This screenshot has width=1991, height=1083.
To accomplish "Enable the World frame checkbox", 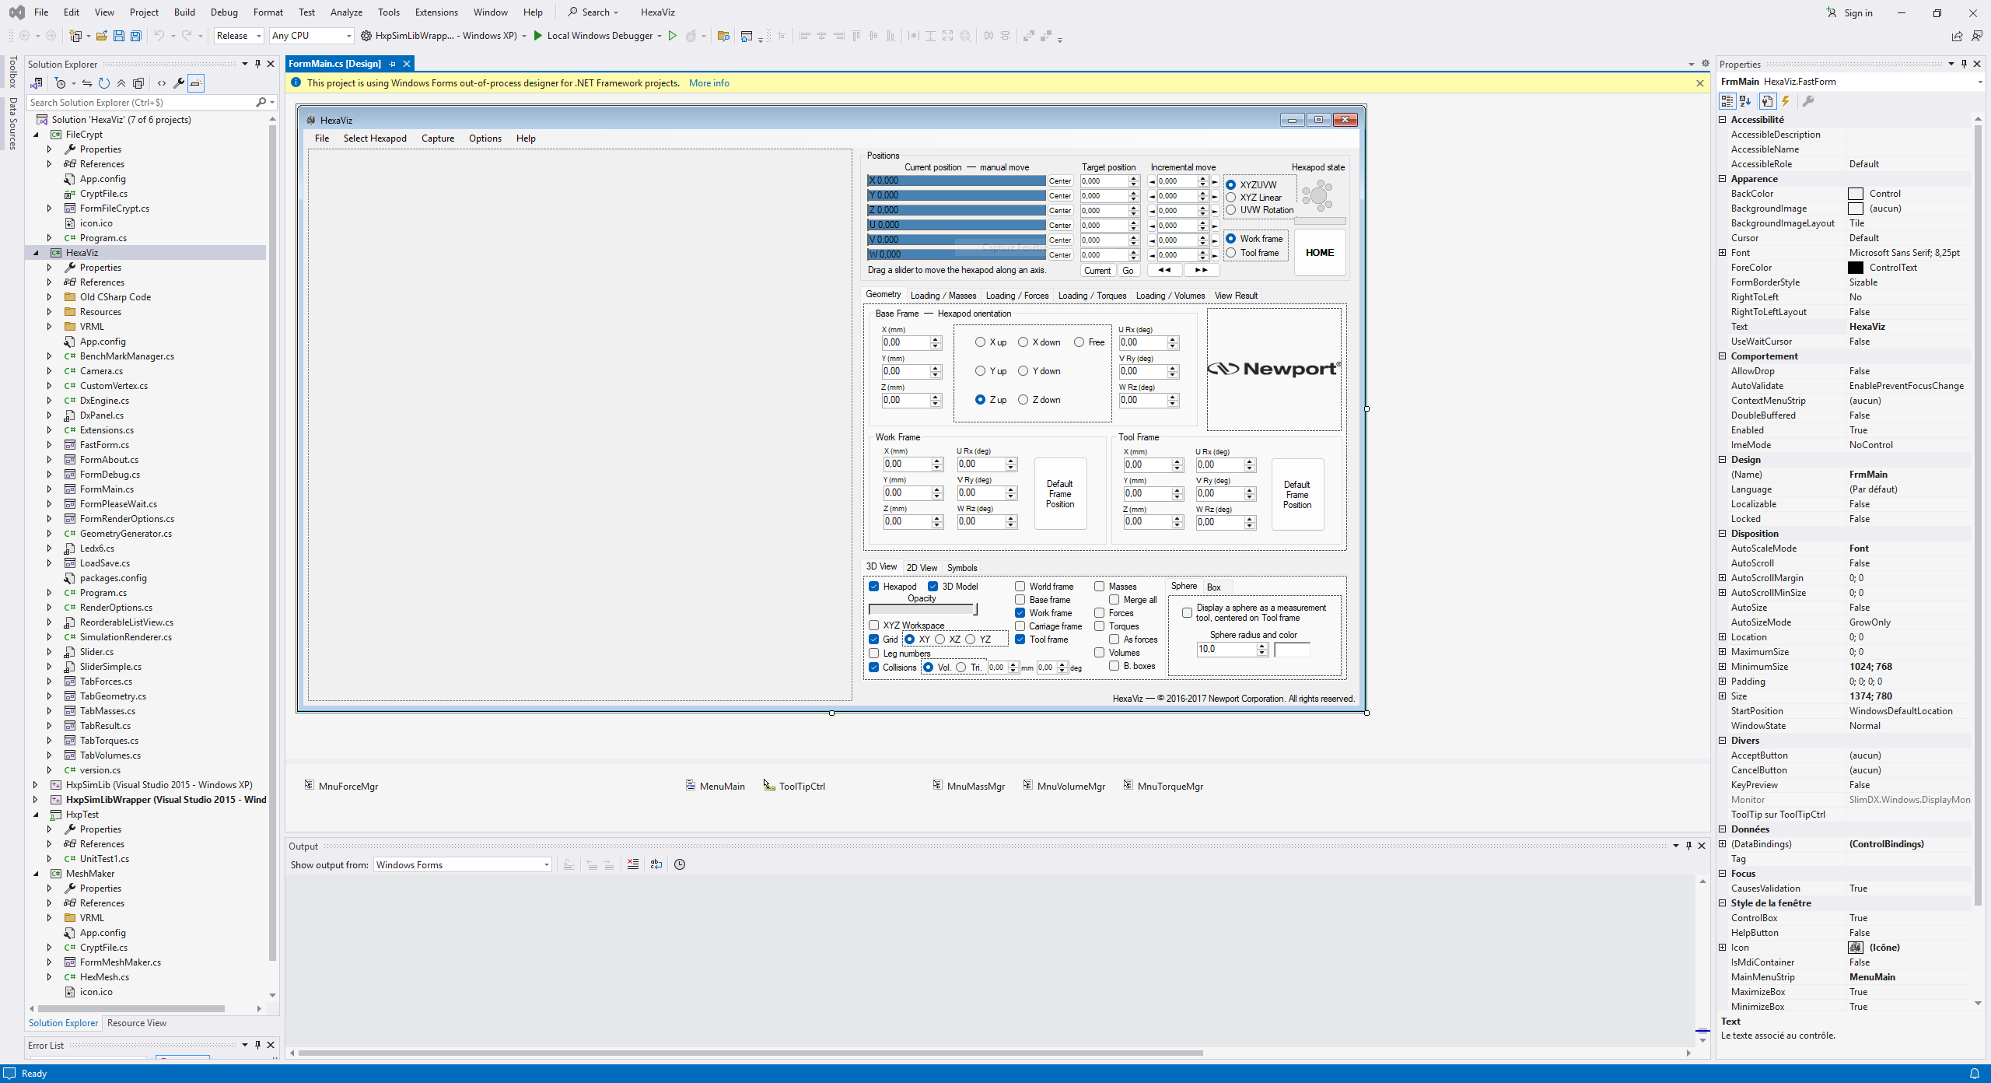I will [1020, 587].
